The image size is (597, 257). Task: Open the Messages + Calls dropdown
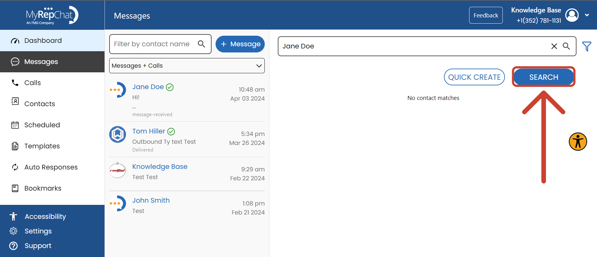click(187, 66)
